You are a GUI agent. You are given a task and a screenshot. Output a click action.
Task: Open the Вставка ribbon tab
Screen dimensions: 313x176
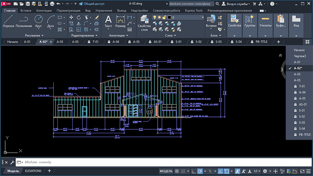[26, 10]
